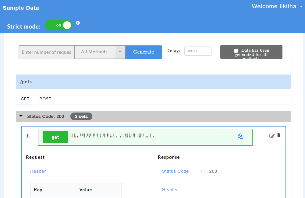Click the green get method badge

tap(55, 137)
